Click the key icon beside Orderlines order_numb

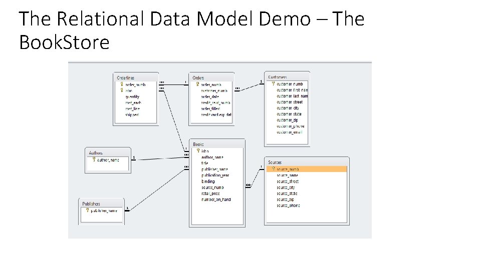(122, 84)
